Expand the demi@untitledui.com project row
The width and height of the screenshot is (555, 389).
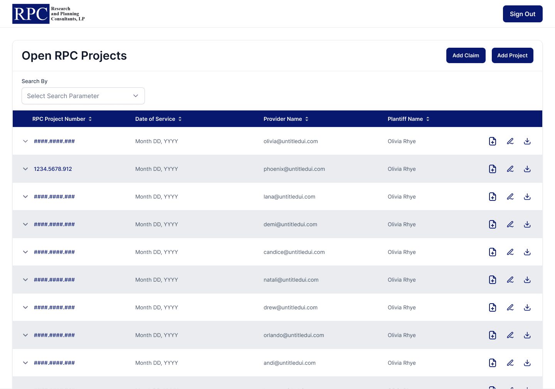point(25,224)
